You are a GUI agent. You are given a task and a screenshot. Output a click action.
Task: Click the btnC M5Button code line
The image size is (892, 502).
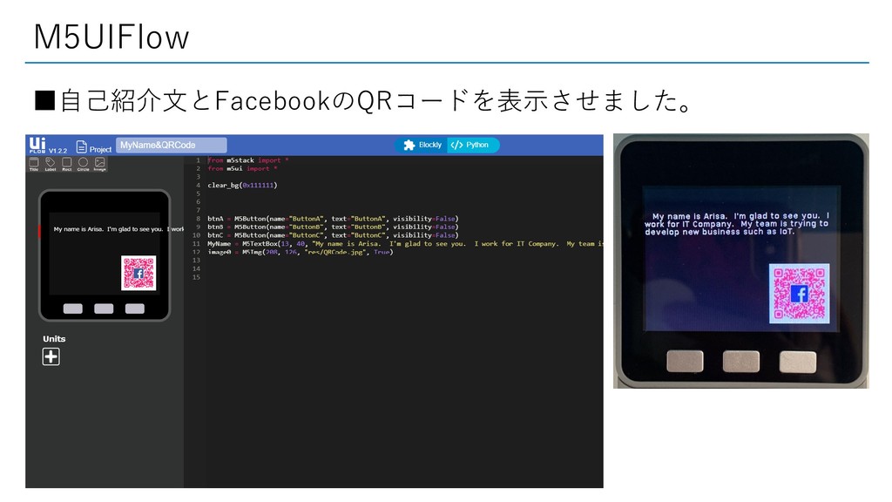(x=333, y=235)
